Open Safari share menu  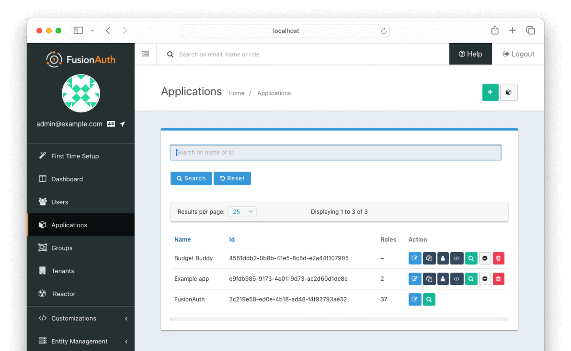[495, 30]
